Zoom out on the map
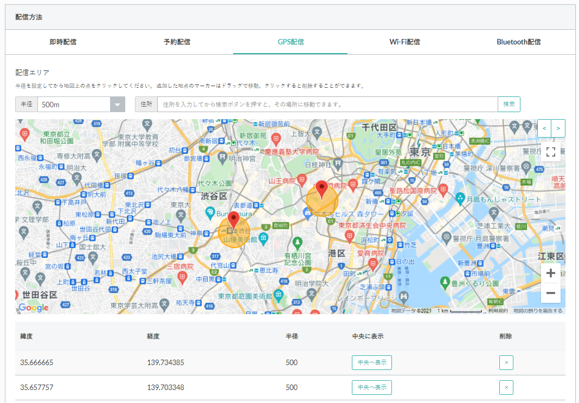579x403 pixels. (x=551, y=293)
